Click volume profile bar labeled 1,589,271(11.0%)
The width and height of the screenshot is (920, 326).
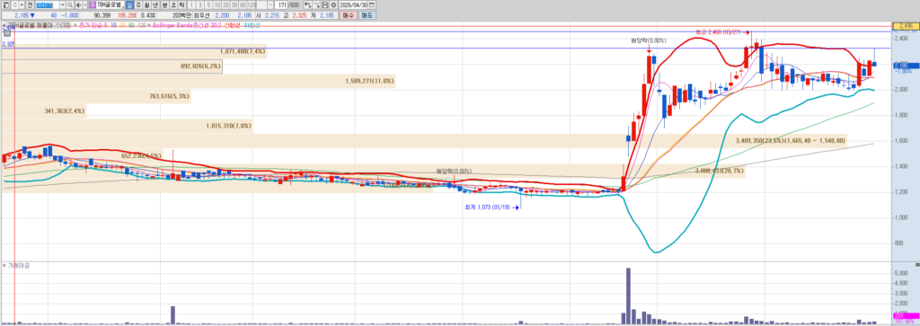(199, 81)
